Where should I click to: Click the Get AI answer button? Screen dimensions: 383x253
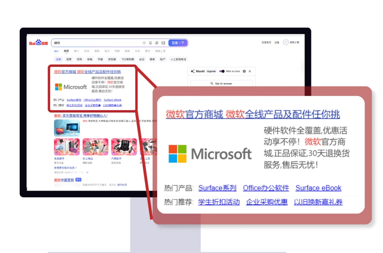coord(221,83)
